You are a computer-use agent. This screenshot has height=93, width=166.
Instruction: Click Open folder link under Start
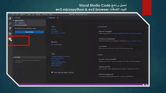pyautogui.click(x=55, y=31)
